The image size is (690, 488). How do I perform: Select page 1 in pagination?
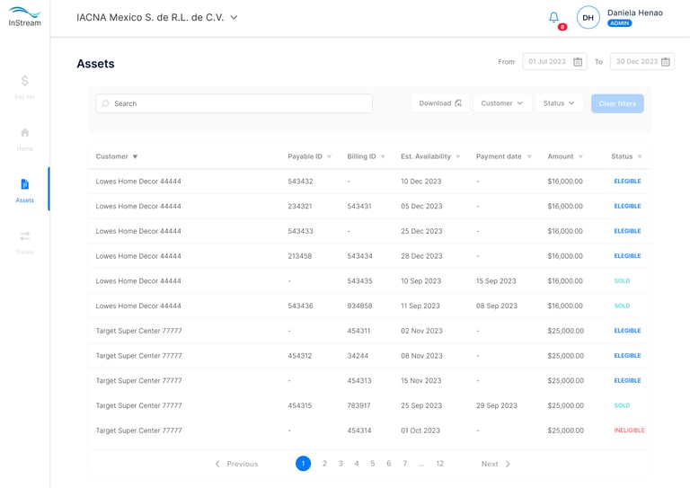(303, 464)
